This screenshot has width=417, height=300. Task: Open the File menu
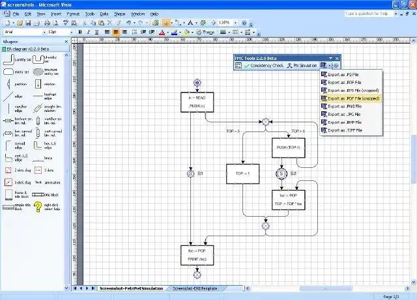pyautogui.click(x=16, y=14)
